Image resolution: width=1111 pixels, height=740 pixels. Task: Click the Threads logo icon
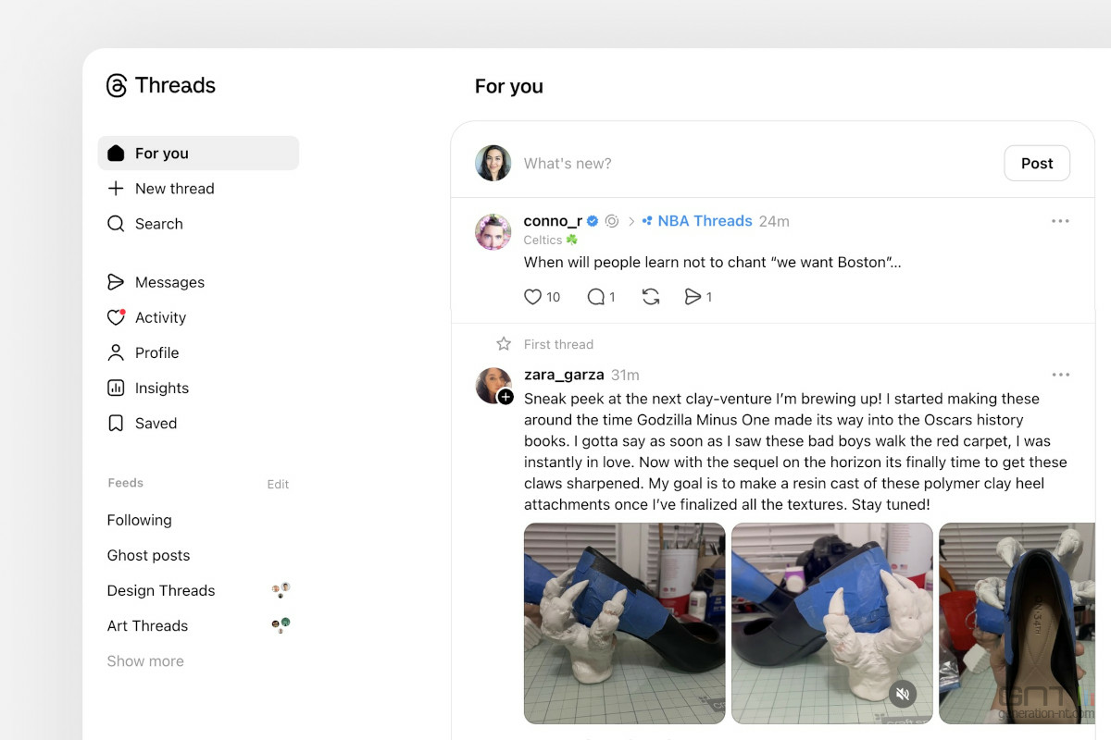click(x=117, y=86)
